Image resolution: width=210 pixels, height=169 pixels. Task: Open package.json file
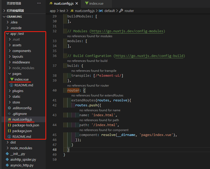coord(22,131)
